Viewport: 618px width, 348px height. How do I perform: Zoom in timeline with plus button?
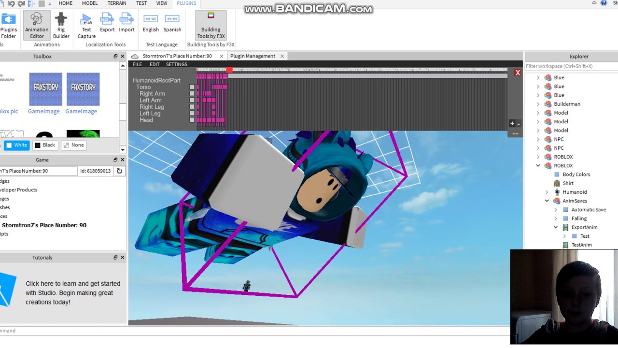(x=512, y=123)
